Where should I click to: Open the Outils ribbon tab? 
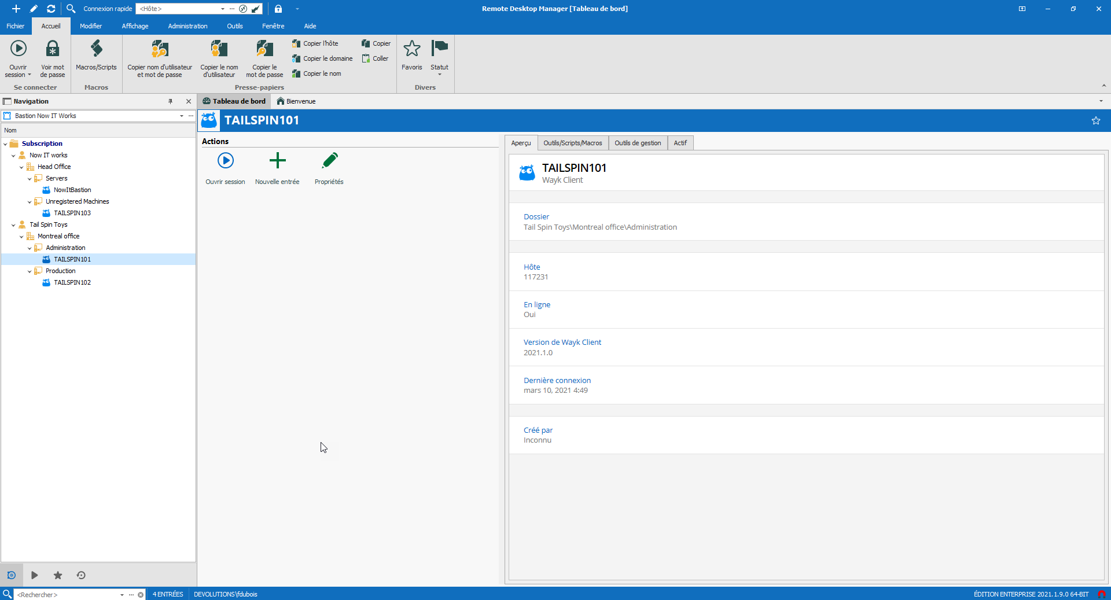(235, 26)
